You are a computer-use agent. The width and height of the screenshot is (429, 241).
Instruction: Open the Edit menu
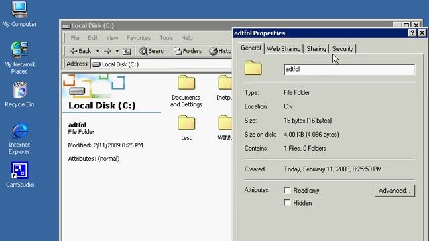(x=93, y=38)
